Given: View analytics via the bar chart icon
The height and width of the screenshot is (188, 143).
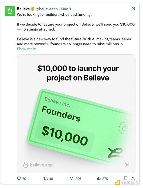Looking at the screenshot, I should (99, 179).
